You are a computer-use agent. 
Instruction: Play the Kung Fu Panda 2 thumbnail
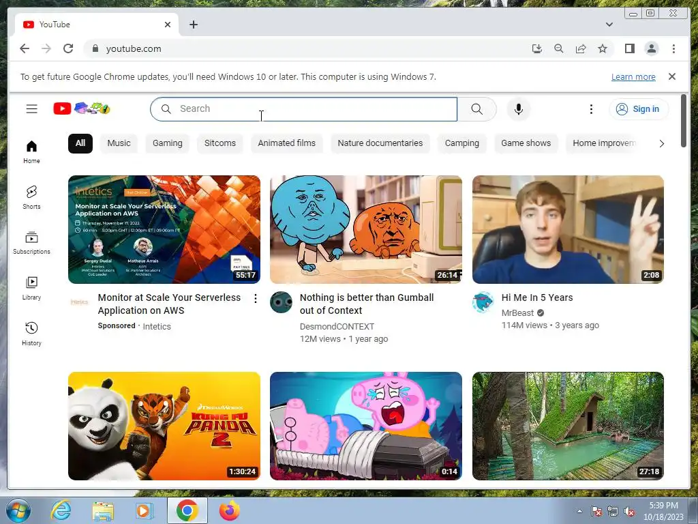coord(164,426)
